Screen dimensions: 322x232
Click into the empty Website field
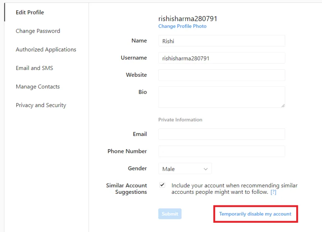point(221,75)
